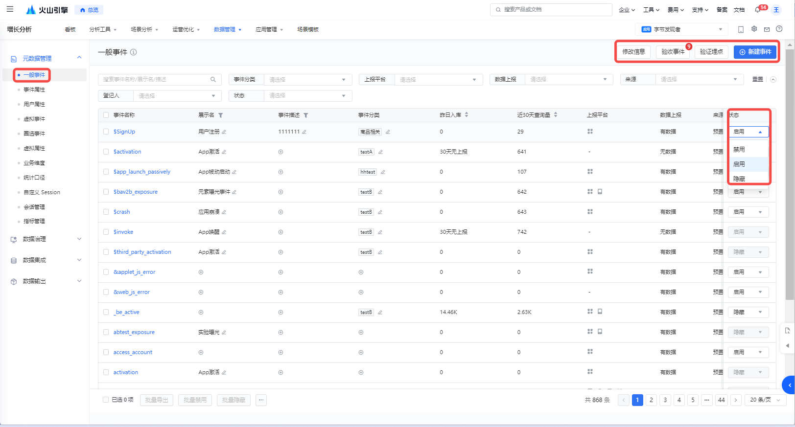This screenshot has width=795, height=427.
Task: Select 事件属性 in sidebar
Action: click(34, 90)
